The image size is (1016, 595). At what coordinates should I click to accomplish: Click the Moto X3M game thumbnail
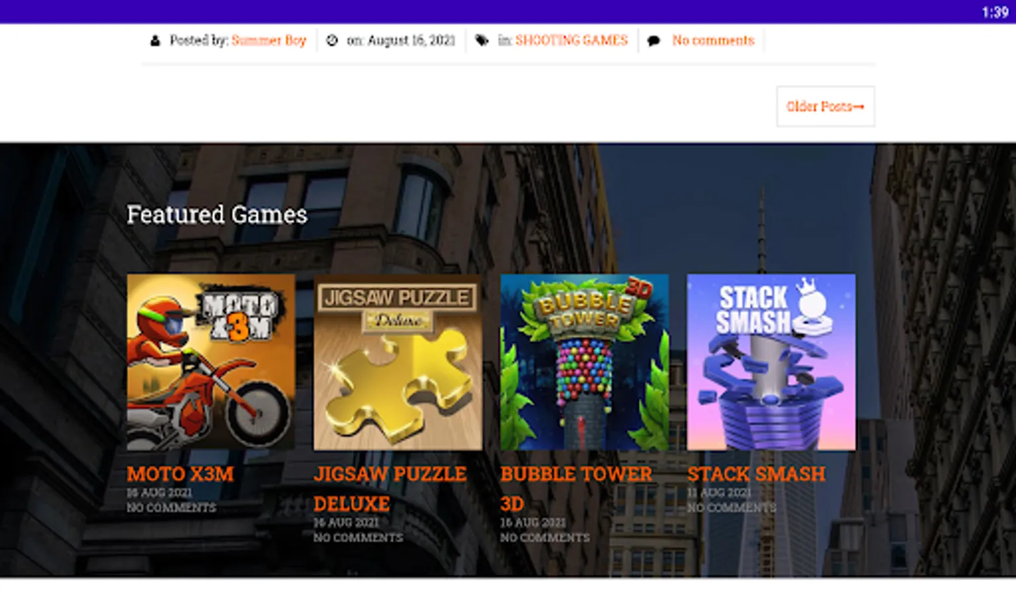(x=211, y=362)
